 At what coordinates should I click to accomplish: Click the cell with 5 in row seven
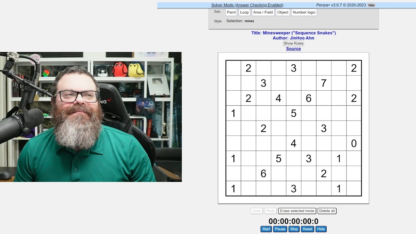[x=279, y=158]
